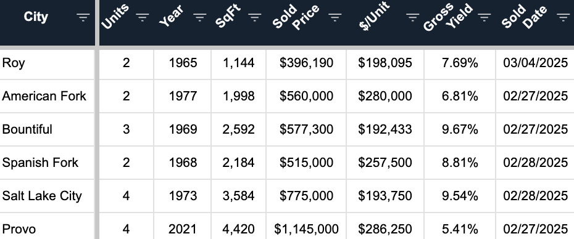Open the SqFt column filter icon
This screenshot has width=574, height=239.
[255, 17]
